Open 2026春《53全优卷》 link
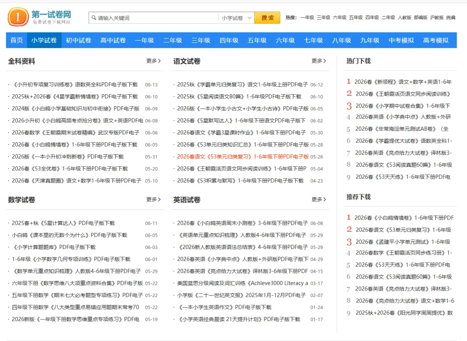This screenshot has width=467, height=341. click(70, 169)
